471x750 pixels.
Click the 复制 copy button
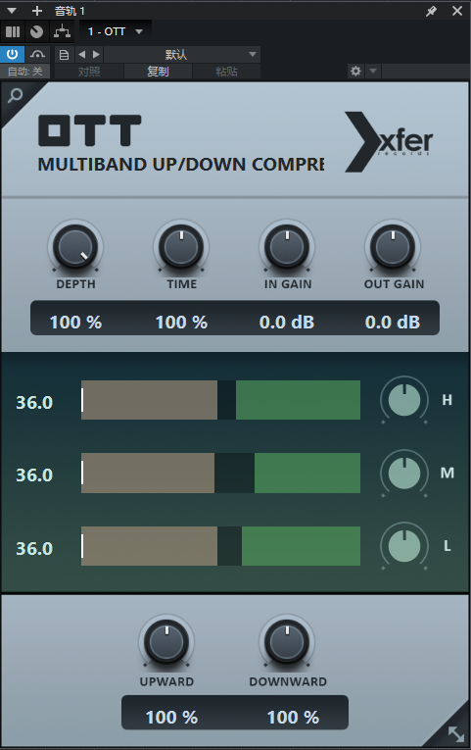click(x=158, y=72)
